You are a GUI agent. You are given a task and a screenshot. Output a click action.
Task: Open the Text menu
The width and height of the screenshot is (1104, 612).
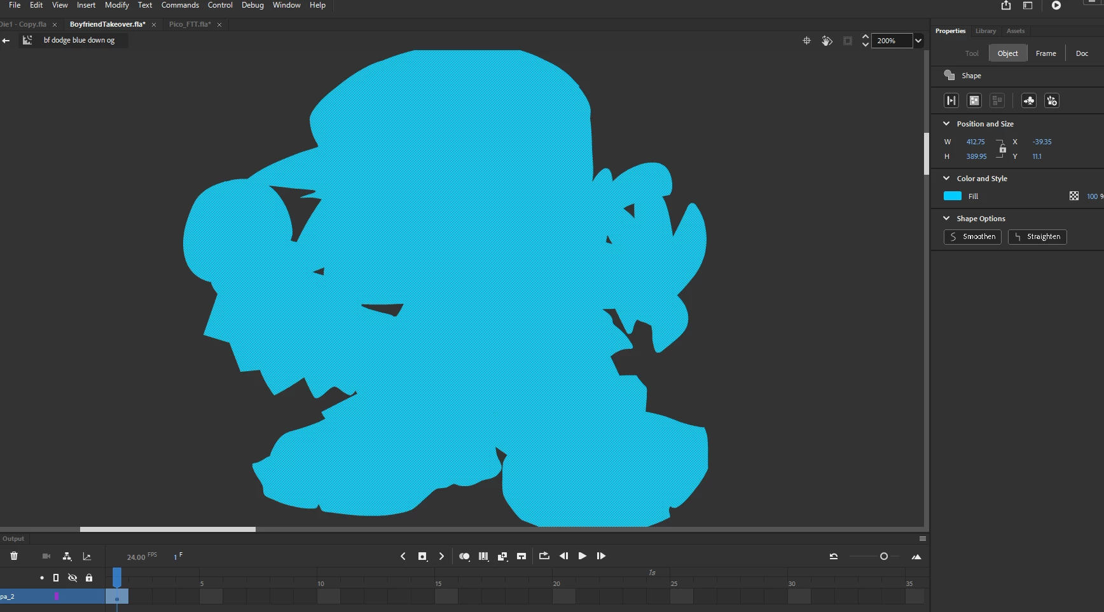145,5
